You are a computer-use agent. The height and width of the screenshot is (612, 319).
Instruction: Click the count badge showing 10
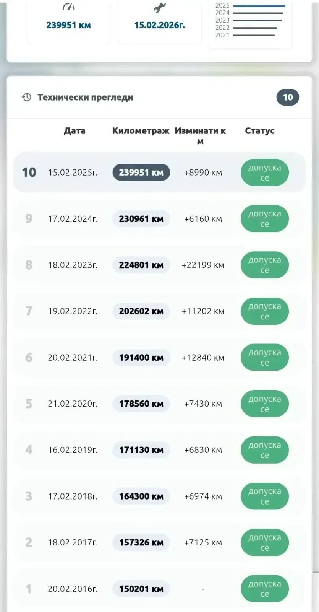[288, 97]
